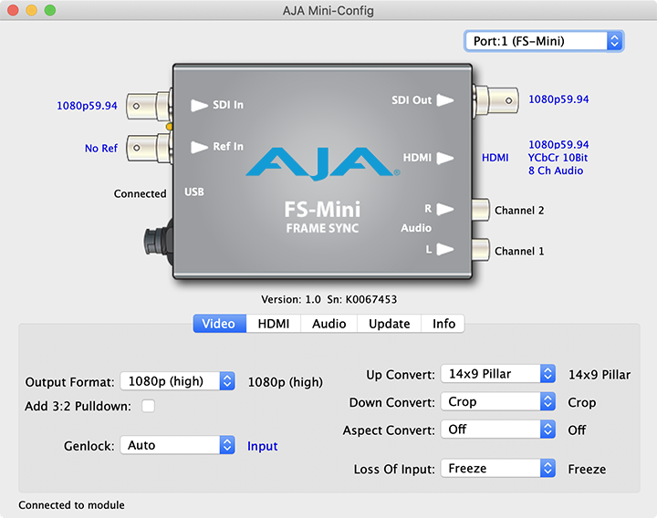Open the Down Convert dropdown
This screenshot has width=657, height=518.
point(497,401)
